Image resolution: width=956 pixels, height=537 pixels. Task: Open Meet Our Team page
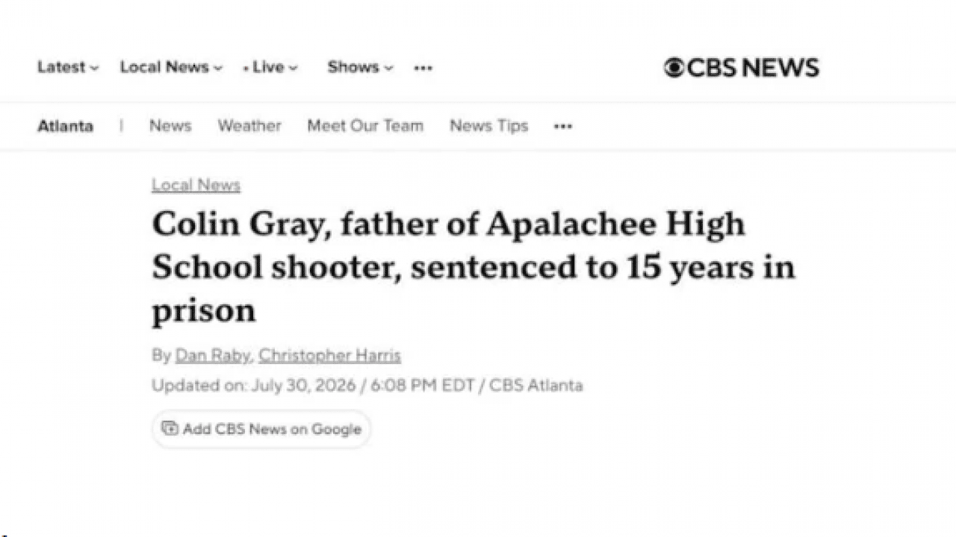pos(365,126)
